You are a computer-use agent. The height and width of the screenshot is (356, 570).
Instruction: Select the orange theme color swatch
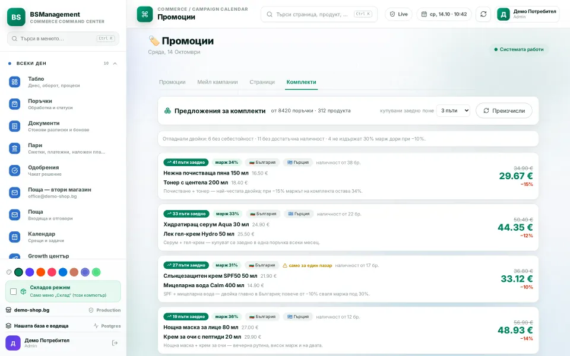pyautogui.click(x=41, y=272)
